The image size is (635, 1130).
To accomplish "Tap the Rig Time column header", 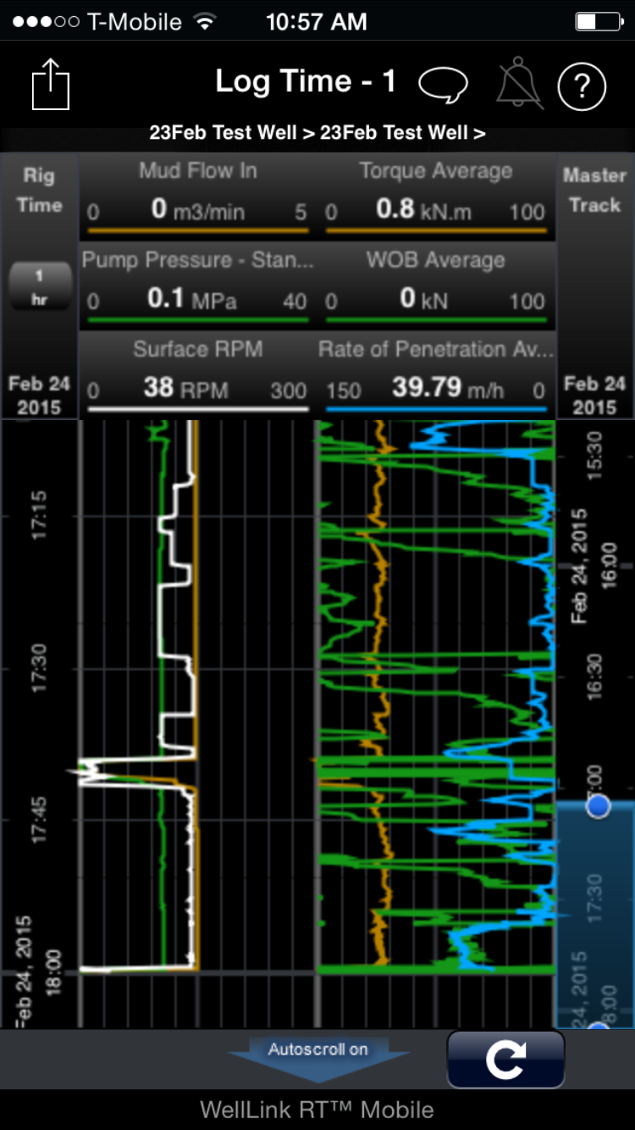I will coord(39,191).
